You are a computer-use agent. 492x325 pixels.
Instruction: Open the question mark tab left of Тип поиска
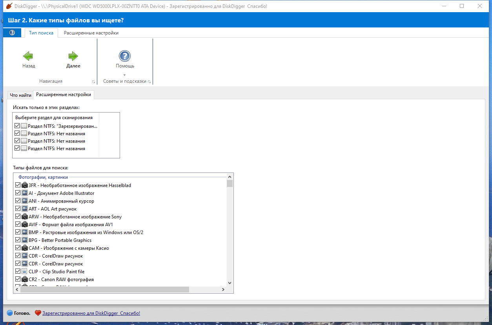[x=12, y=33]
